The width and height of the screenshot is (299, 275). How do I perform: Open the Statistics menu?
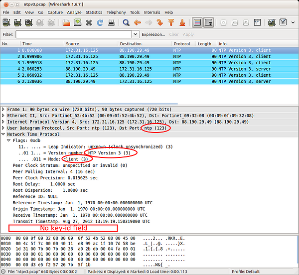[x=94, y=12]
